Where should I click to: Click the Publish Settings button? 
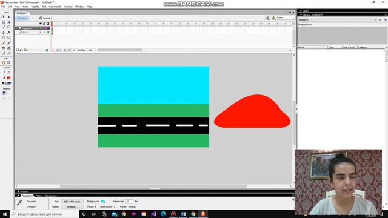pyautogui.click(x=72, y=206)
